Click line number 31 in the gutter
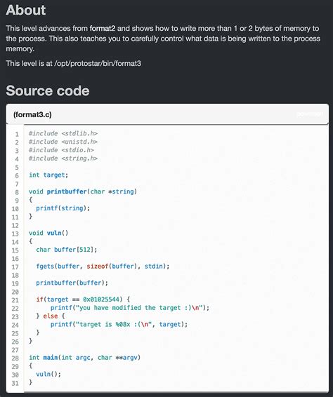The height and width of the screenshot is (397, 333). coord(15,384)
